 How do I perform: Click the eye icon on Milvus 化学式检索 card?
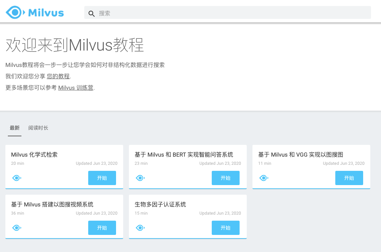[16, 178]
